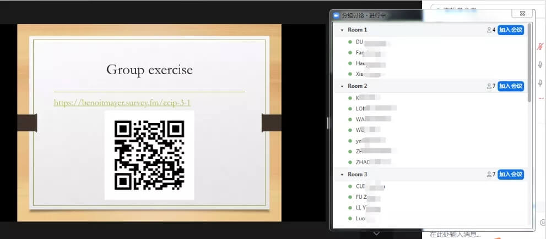Click Room 1 participant count icon
546x239 pixels.
pos(489,30)
